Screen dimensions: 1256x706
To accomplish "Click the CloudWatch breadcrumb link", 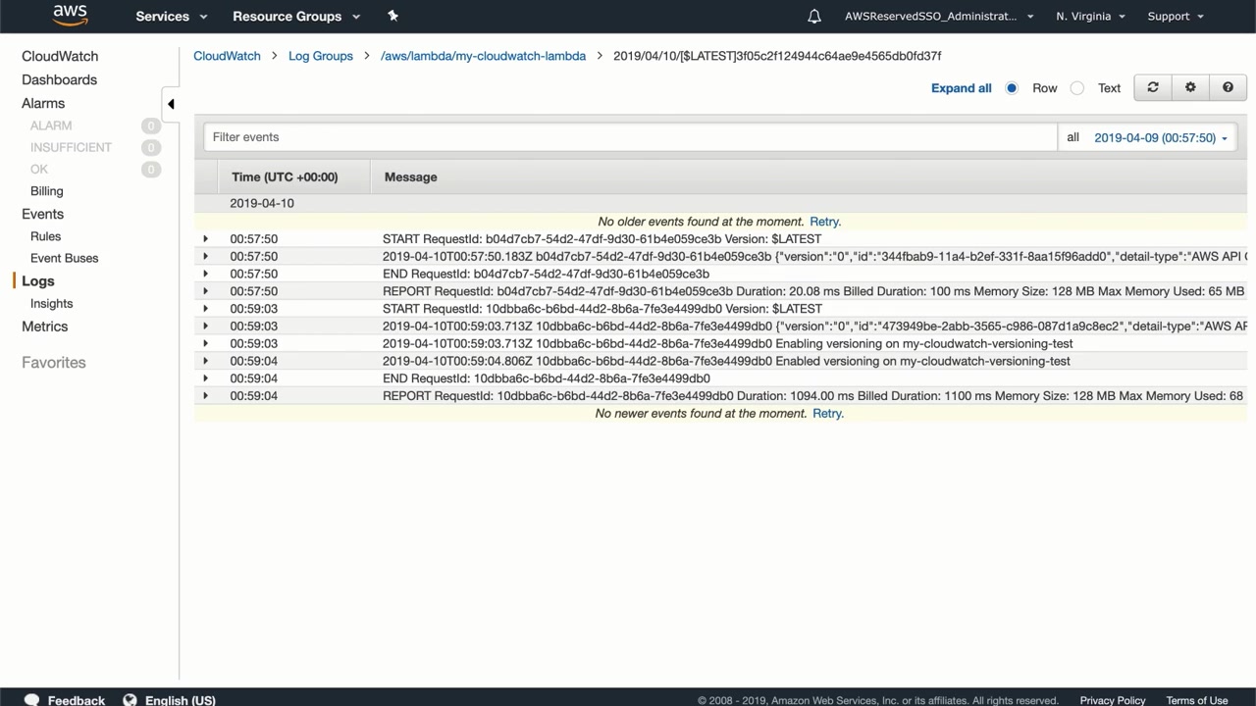I will [x=227, y=56].
